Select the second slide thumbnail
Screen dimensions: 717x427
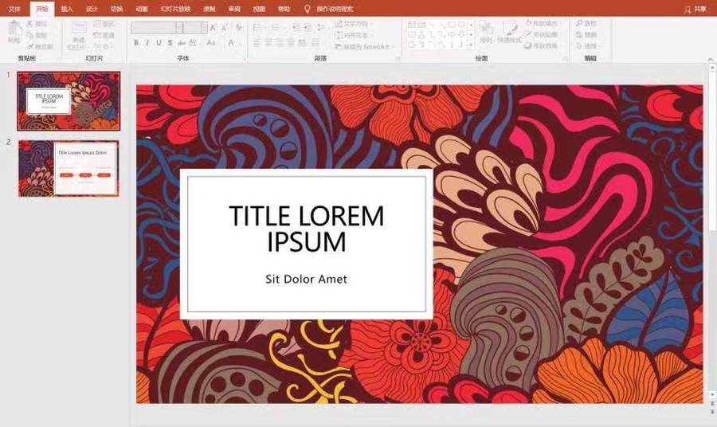point(69,168)
